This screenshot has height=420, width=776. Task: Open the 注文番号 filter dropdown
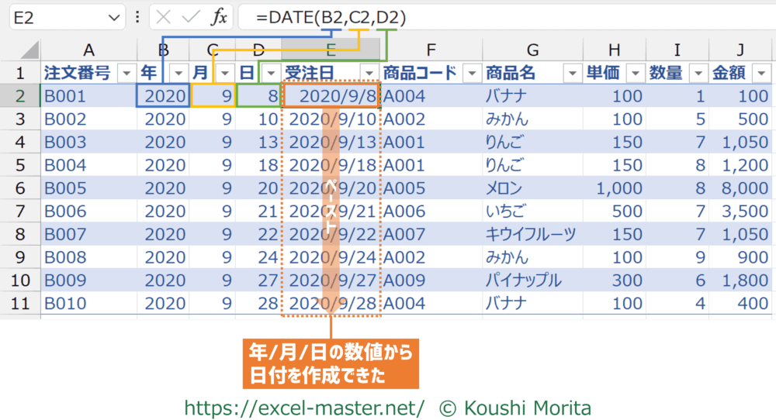click(x=126, y=74)
